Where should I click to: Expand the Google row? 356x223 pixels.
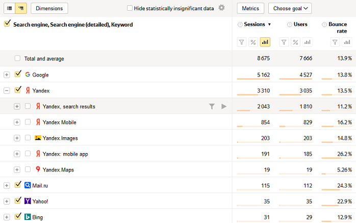tap(7, 75)
